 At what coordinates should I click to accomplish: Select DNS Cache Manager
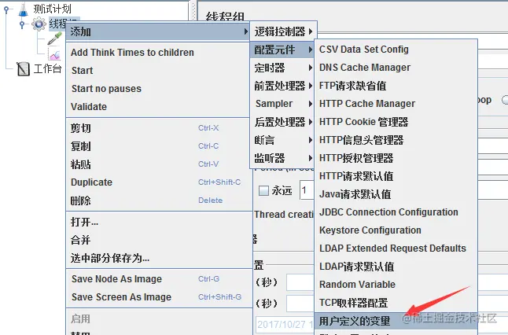pyautogui.click(x=396, y=68)
